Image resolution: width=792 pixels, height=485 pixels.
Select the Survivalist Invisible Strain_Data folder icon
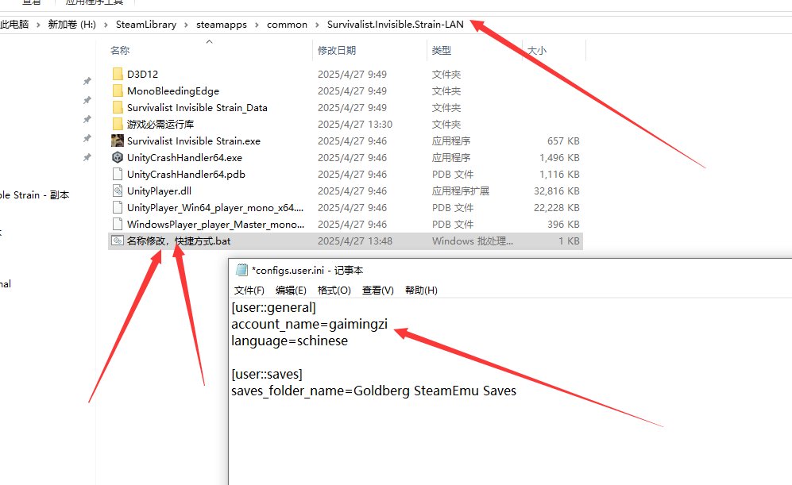(x=118, y=108)
